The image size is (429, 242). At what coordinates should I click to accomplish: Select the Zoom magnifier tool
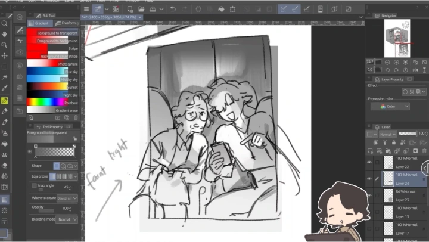coord(4,23)
